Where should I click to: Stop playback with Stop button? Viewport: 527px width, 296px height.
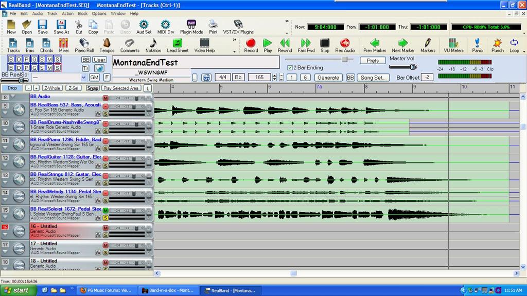pyautogui.click(x=325, y=45)
